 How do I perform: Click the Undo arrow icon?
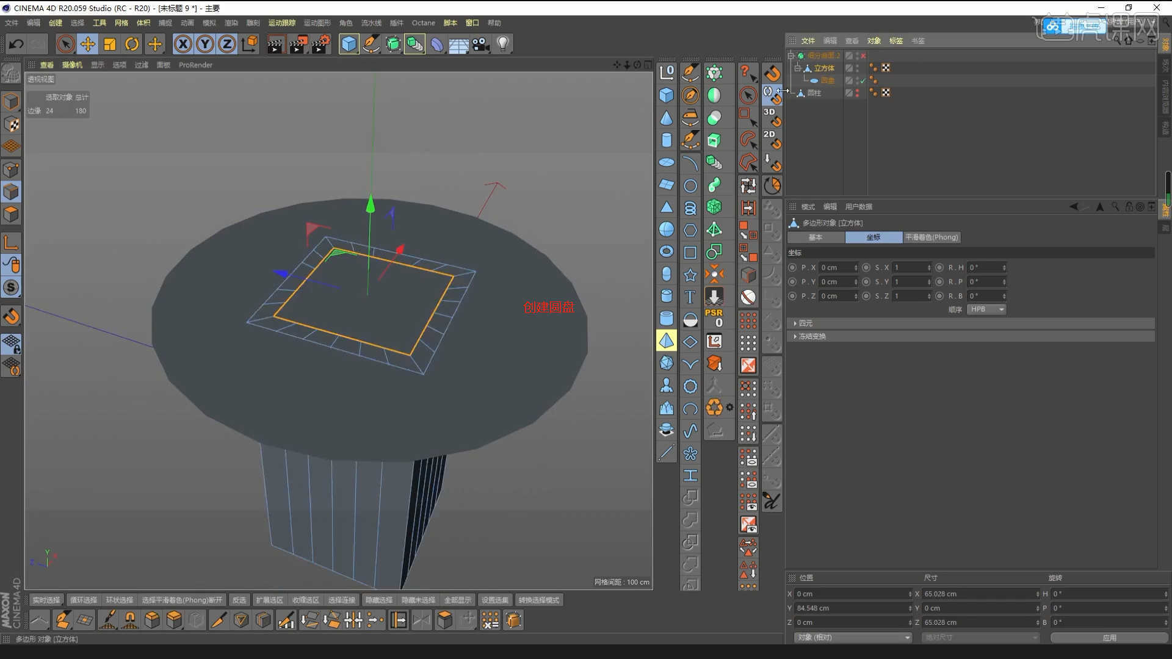click(16, 44)
